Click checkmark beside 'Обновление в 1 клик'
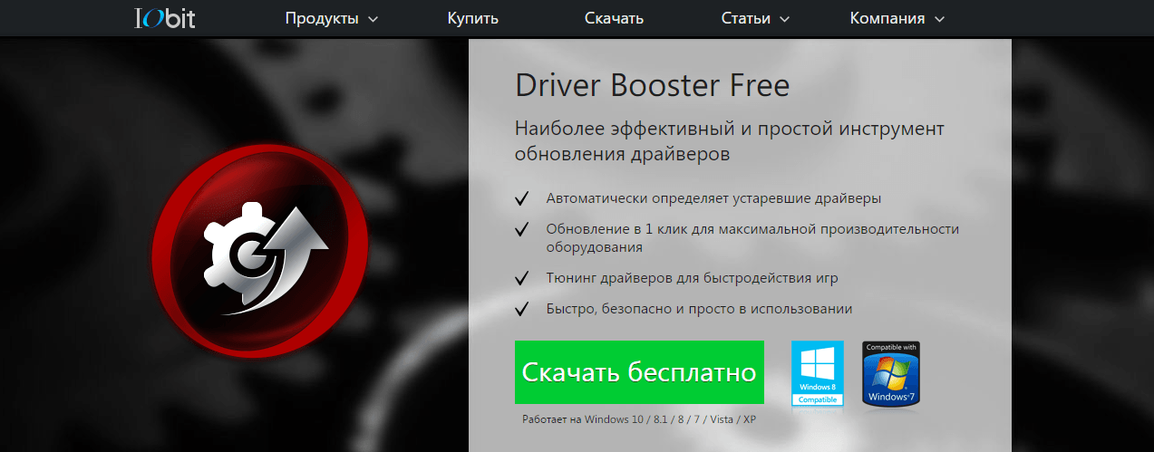The height and width of the screenshot is (452, 1154). [x=521, y=229]
